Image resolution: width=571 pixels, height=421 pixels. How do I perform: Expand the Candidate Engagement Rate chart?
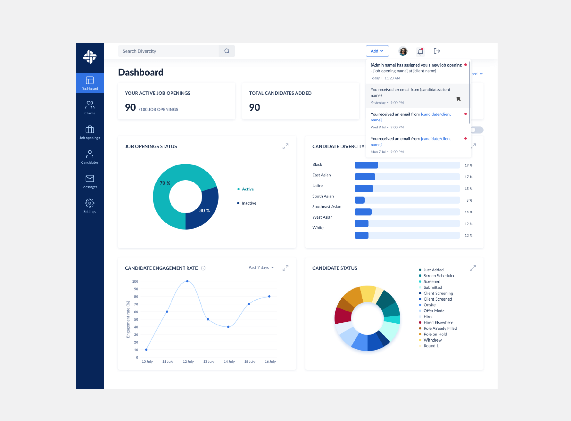pyautogui.click(x=285, y=268)
